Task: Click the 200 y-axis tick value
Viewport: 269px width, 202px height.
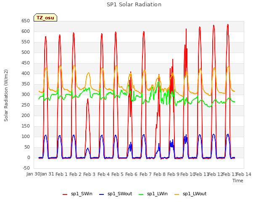Action: [26, 115]
